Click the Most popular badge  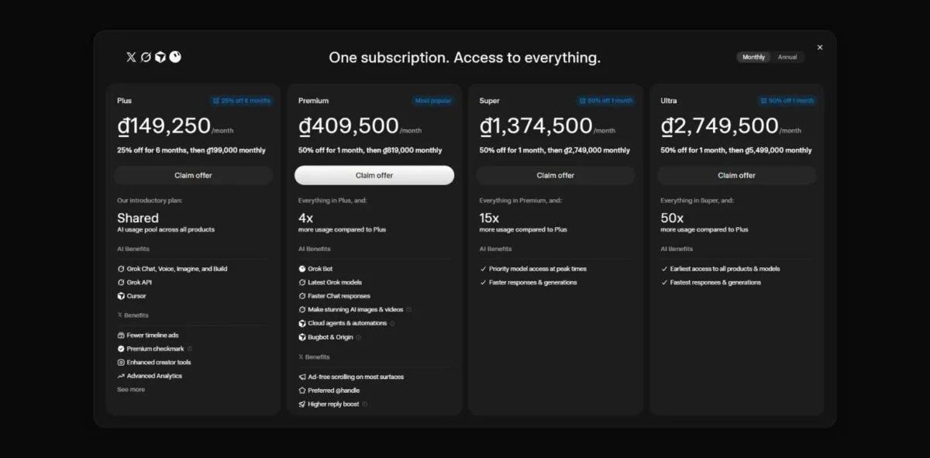tap(433, 101)
